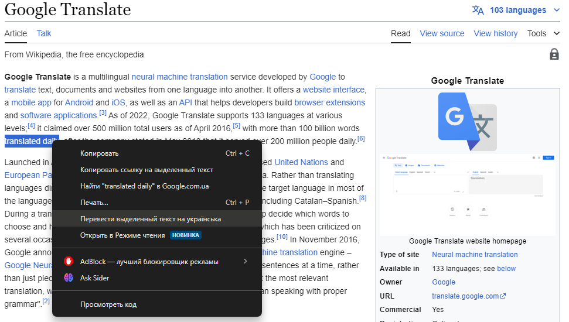Select Копировать ссылку на выделенный текст
The width and height of the screenshot is (569, 322).
[x=157, y=170]
